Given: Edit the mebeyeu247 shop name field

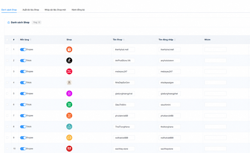Looking at the screenshot, I should point(124,71).
